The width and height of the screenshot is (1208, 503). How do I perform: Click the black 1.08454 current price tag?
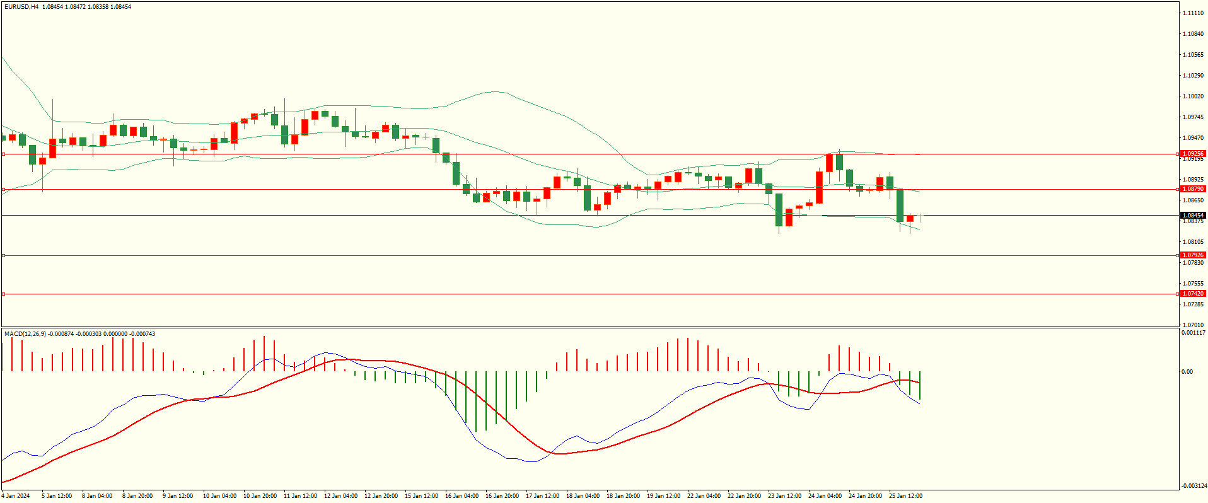[x=1192, y=216]
